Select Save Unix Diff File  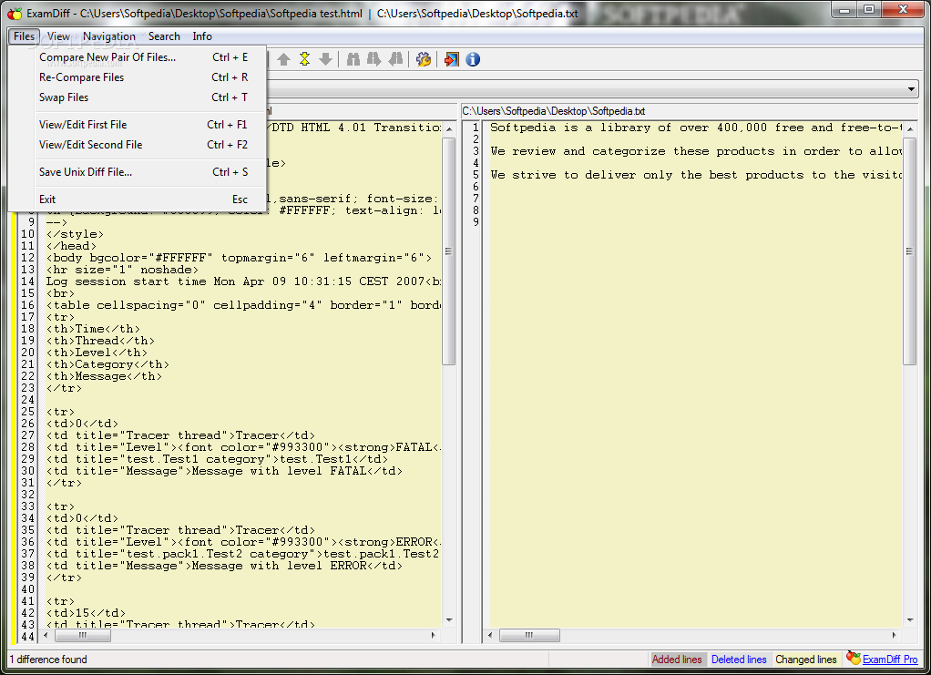[138, 172]
